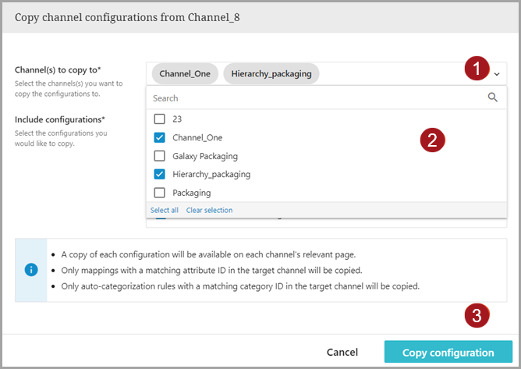Click the Channel_One selected chip

coord(185,74)
